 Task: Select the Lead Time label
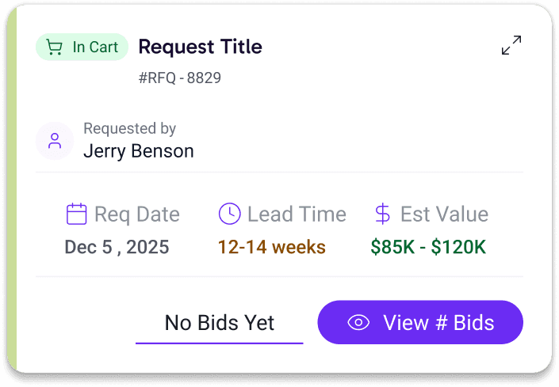click(297, 214)
